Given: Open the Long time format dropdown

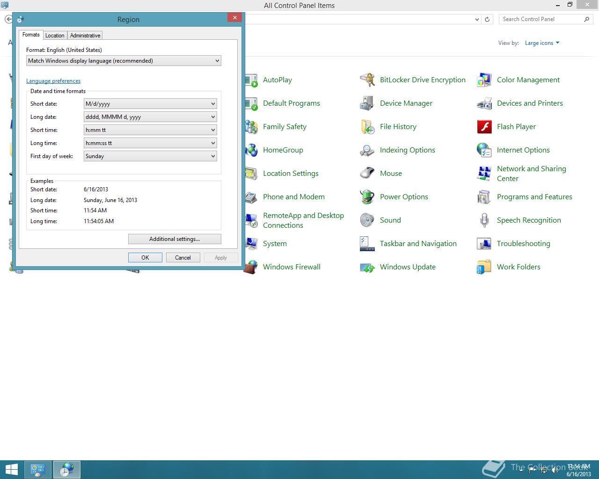Looking at the screenshot, I should [150, 143].
